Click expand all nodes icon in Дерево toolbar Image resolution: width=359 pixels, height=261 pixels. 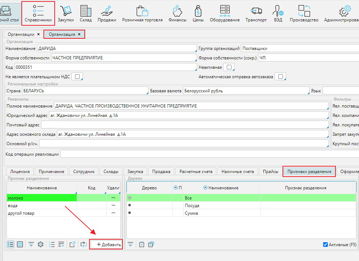[151, 244]
